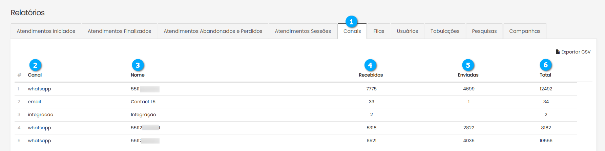The width and height of the screenshot is (605, 151).
Task: Click blue annotation badge number 1
Action: point(351,22)
